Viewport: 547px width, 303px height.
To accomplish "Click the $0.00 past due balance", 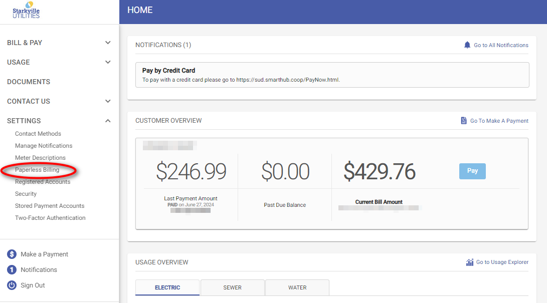I will [285, 171].
